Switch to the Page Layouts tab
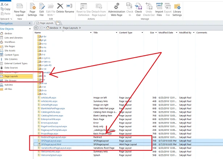Screen dimensions: 223x159 click(45, 23)
